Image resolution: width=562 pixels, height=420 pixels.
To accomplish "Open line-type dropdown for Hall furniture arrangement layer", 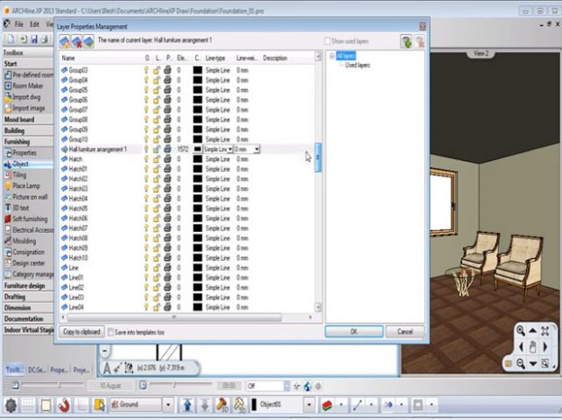I will pyautogui.click(x=229, y=149).
